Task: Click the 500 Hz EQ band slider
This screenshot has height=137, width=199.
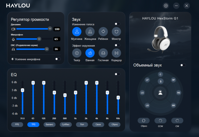Action: point(65,95)
